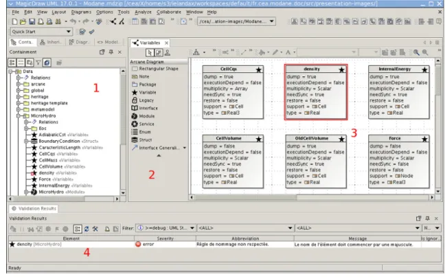
Task: Click the binoculars Find icon
Action: coord(58,21)
